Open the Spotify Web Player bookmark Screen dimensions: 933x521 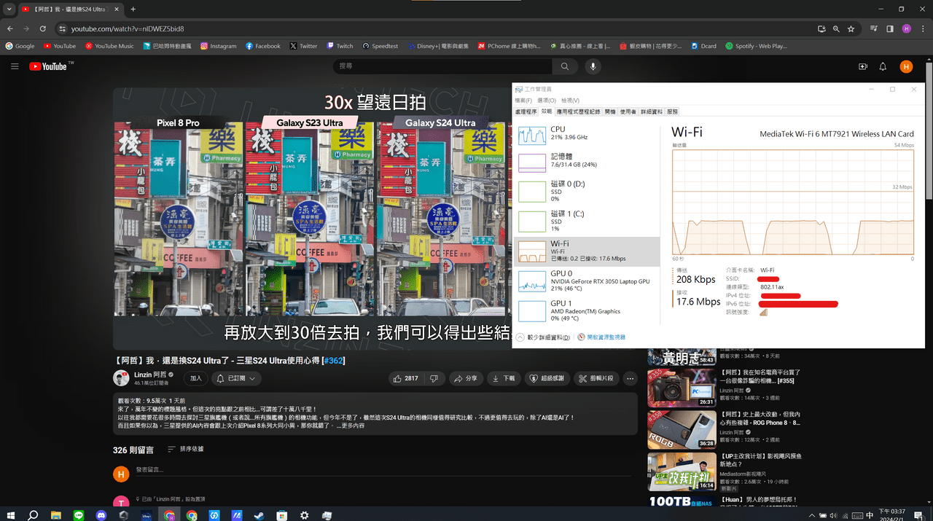click(x=757, y=46)
